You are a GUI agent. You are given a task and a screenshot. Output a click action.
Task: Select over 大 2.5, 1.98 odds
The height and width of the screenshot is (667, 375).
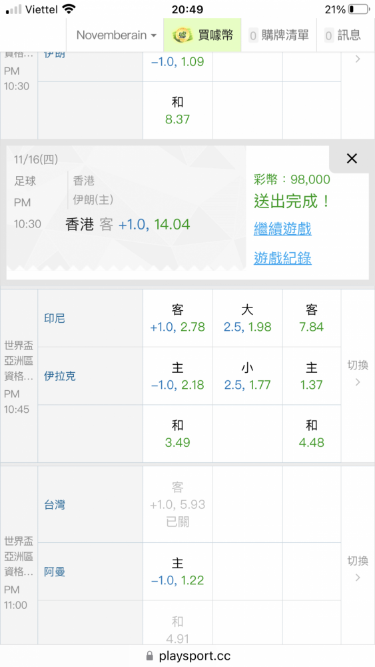coord(248,318)
